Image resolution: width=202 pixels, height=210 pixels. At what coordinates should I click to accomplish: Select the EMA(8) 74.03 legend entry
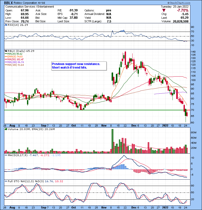pyautogui.click(x=14, y=57)
